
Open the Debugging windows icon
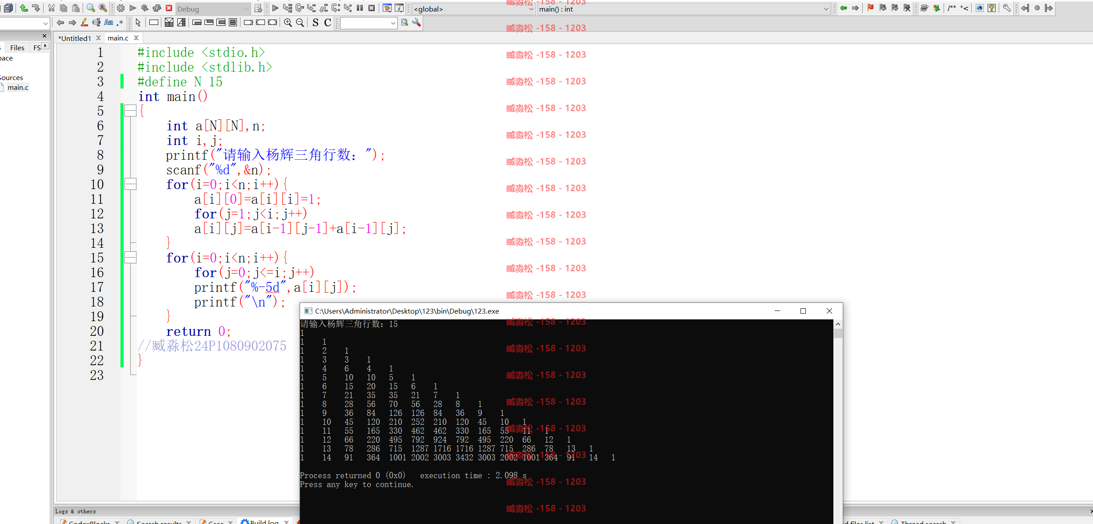click(x=387, y=8)
